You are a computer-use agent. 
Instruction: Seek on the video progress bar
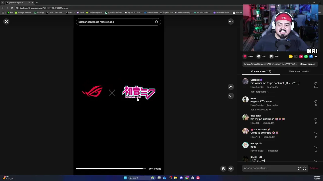click(x=111, y=169)
